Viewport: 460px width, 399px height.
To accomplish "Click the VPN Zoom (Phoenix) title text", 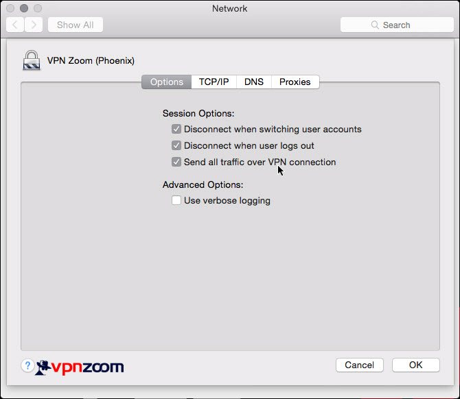I will pos(91,60).
